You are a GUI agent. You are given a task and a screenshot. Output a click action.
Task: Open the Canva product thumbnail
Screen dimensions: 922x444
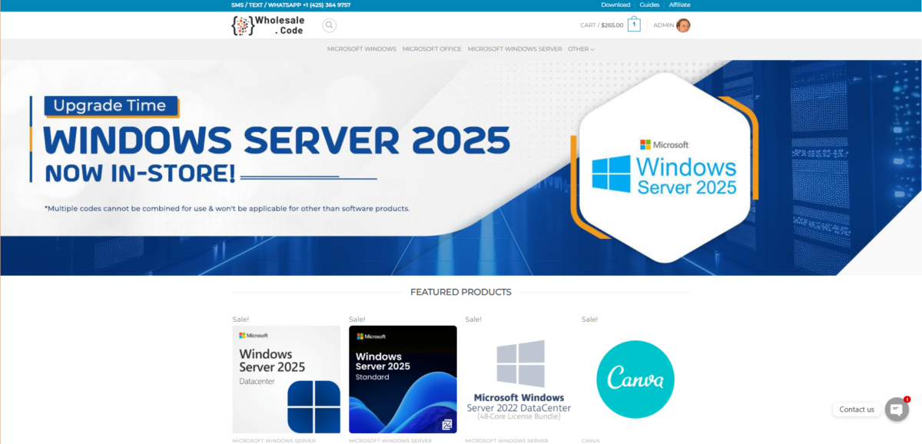point(635,379)
